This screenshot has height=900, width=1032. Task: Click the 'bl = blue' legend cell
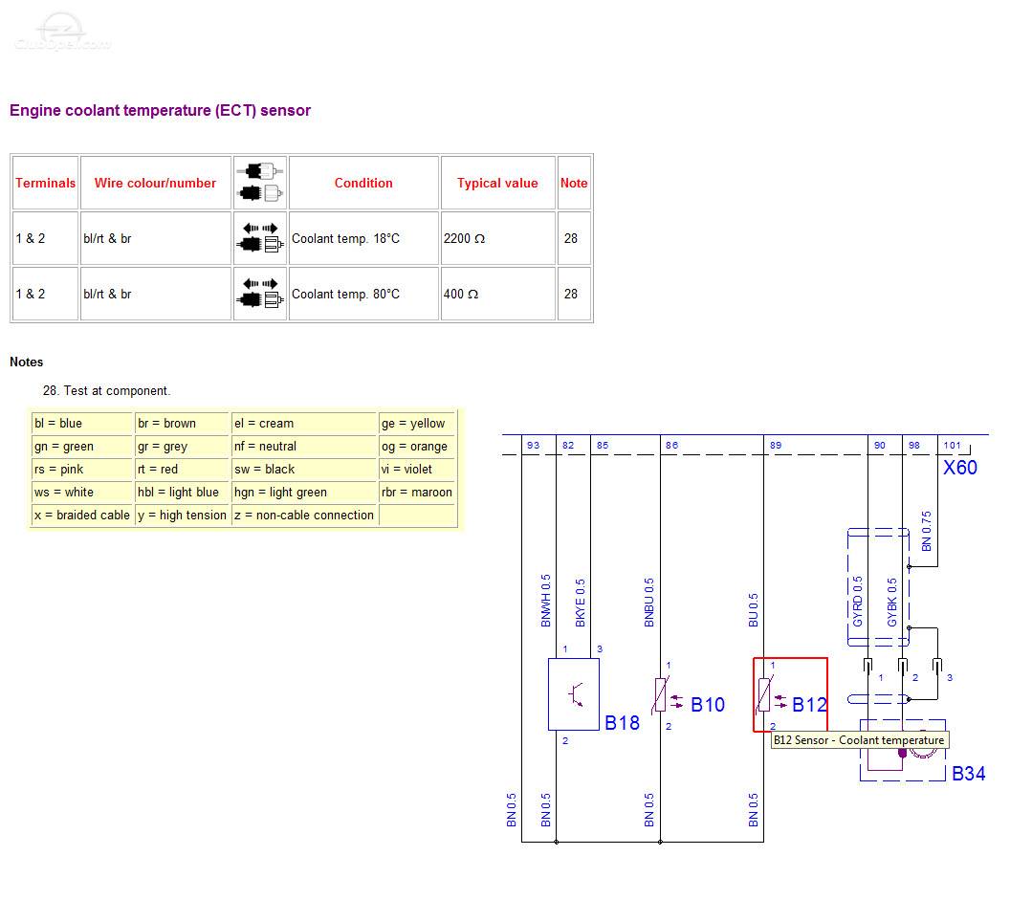tap(82, 424)
